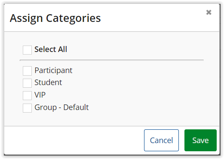Click the word All in Select All
The height and width of the screenshot is (159, 224).
coord(62,49)
